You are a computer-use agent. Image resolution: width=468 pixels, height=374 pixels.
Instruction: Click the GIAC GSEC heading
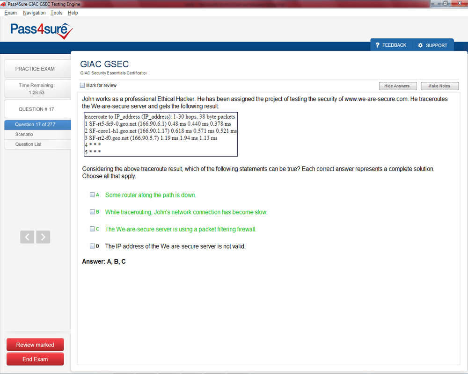[x=104, y=64]
